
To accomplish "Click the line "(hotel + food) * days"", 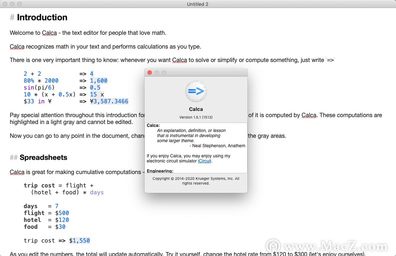I will [67, 192].
